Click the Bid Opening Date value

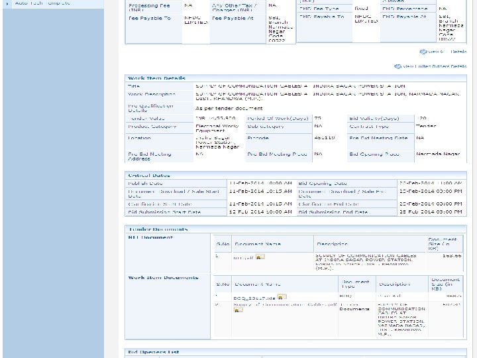[431, 183]
